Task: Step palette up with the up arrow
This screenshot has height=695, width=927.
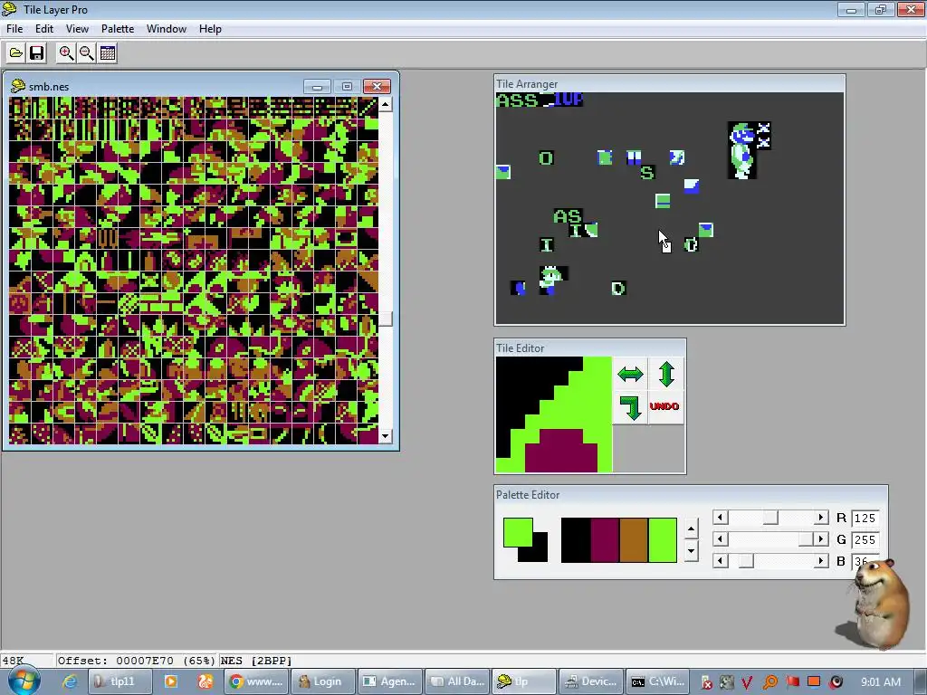Action: point(691,528)
